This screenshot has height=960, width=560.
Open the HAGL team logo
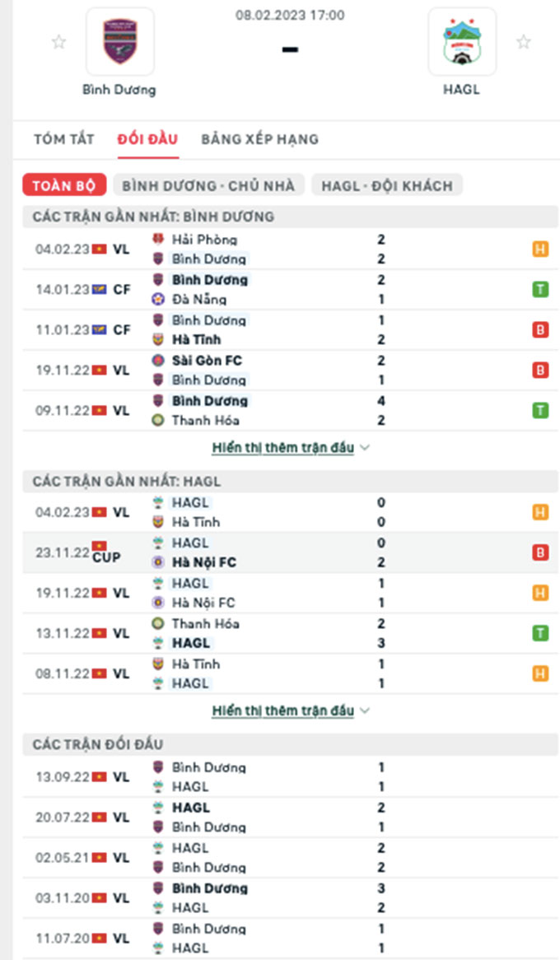click(462, 42)
